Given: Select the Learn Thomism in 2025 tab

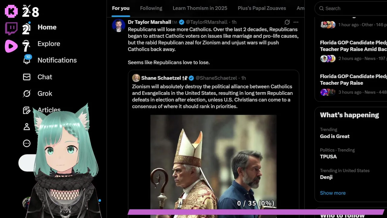Looking at the screenshot, I should pos(200,8).
